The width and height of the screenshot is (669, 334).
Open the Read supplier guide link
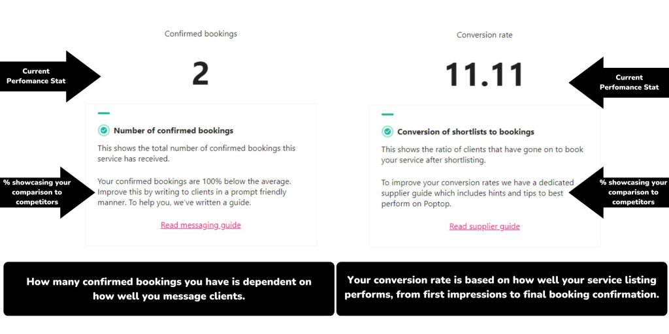[484, 226]
